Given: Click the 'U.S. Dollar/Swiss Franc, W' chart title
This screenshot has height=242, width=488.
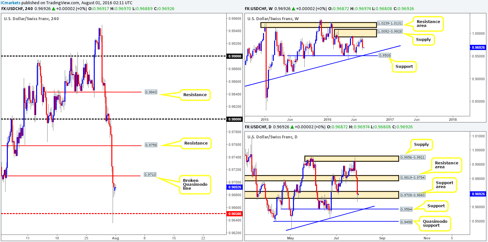Looking at the screenshot, I should [x=274, y=19].
